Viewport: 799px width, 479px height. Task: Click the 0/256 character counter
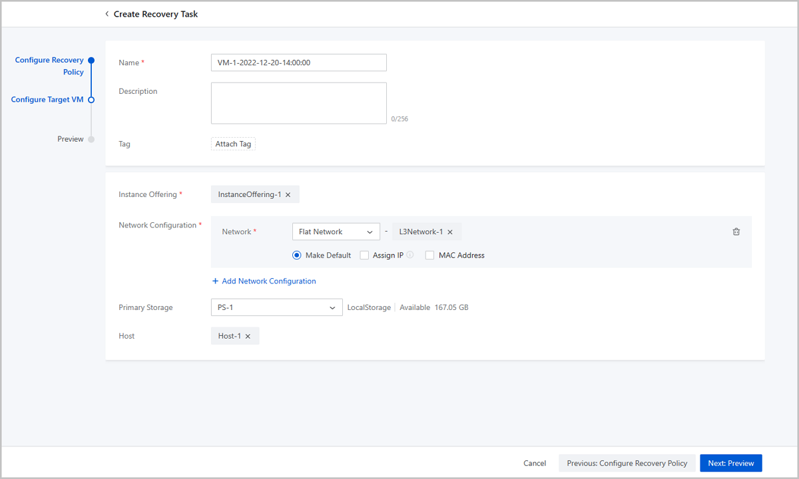click(400, 119)
